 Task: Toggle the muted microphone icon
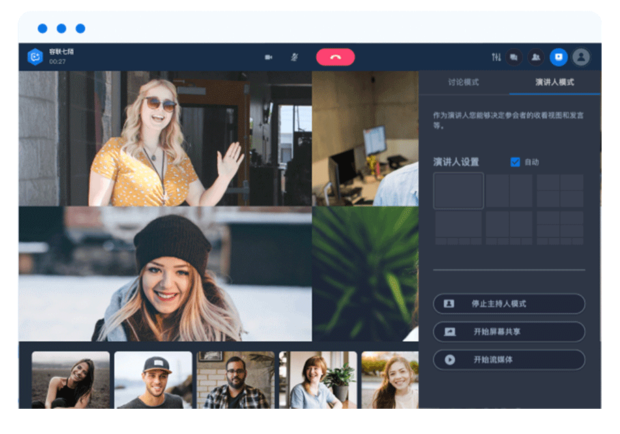294,57
